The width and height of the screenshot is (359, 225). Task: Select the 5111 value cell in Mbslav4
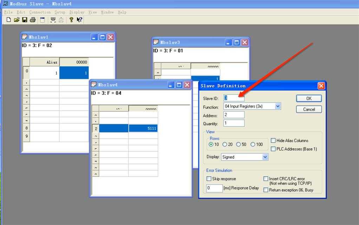click(x=143, y=128)
